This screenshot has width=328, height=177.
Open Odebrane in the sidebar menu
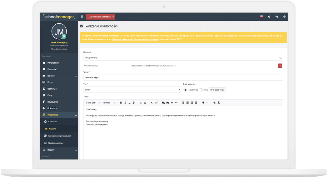(52, 121)
